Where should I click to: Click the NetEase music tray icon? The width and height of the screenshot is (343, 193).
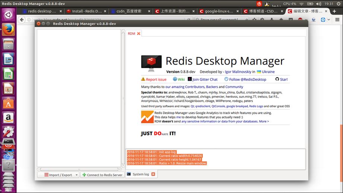coord(259,4)
